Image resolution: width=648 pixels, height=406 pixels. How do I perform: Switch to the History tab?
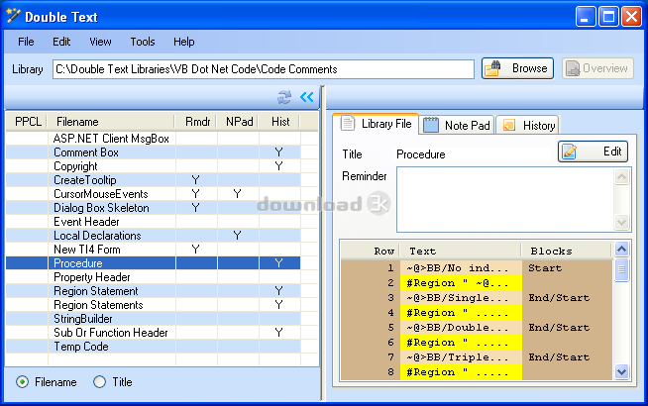click(x=528, y=125)
